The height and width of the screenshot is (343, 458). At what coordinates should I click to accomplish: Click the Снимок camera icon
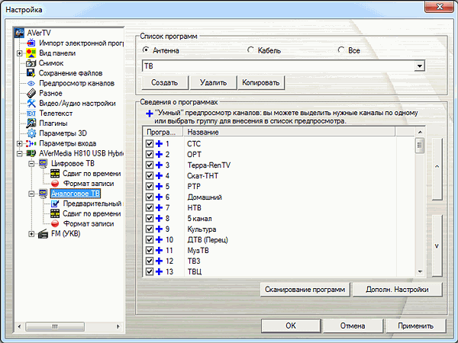tap(31, 63)
